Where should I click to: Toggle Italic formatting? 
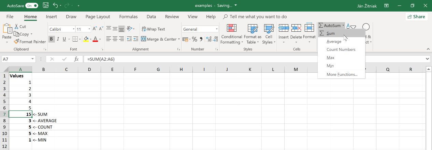click(x=58, y=39)
